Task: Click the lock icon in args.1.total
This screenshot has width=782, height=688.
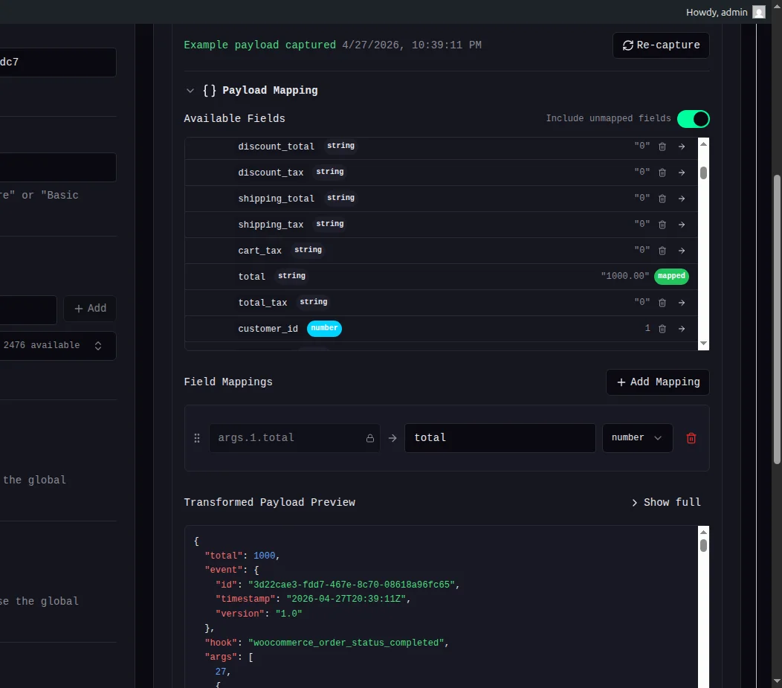Action: (x=370, y=438)
